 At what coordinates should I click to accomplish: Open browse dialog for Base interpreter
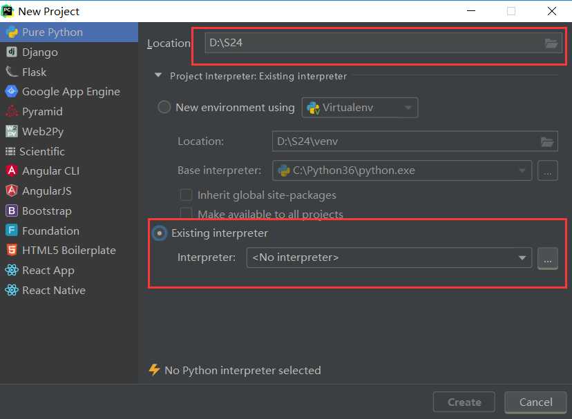coord(548,170)
